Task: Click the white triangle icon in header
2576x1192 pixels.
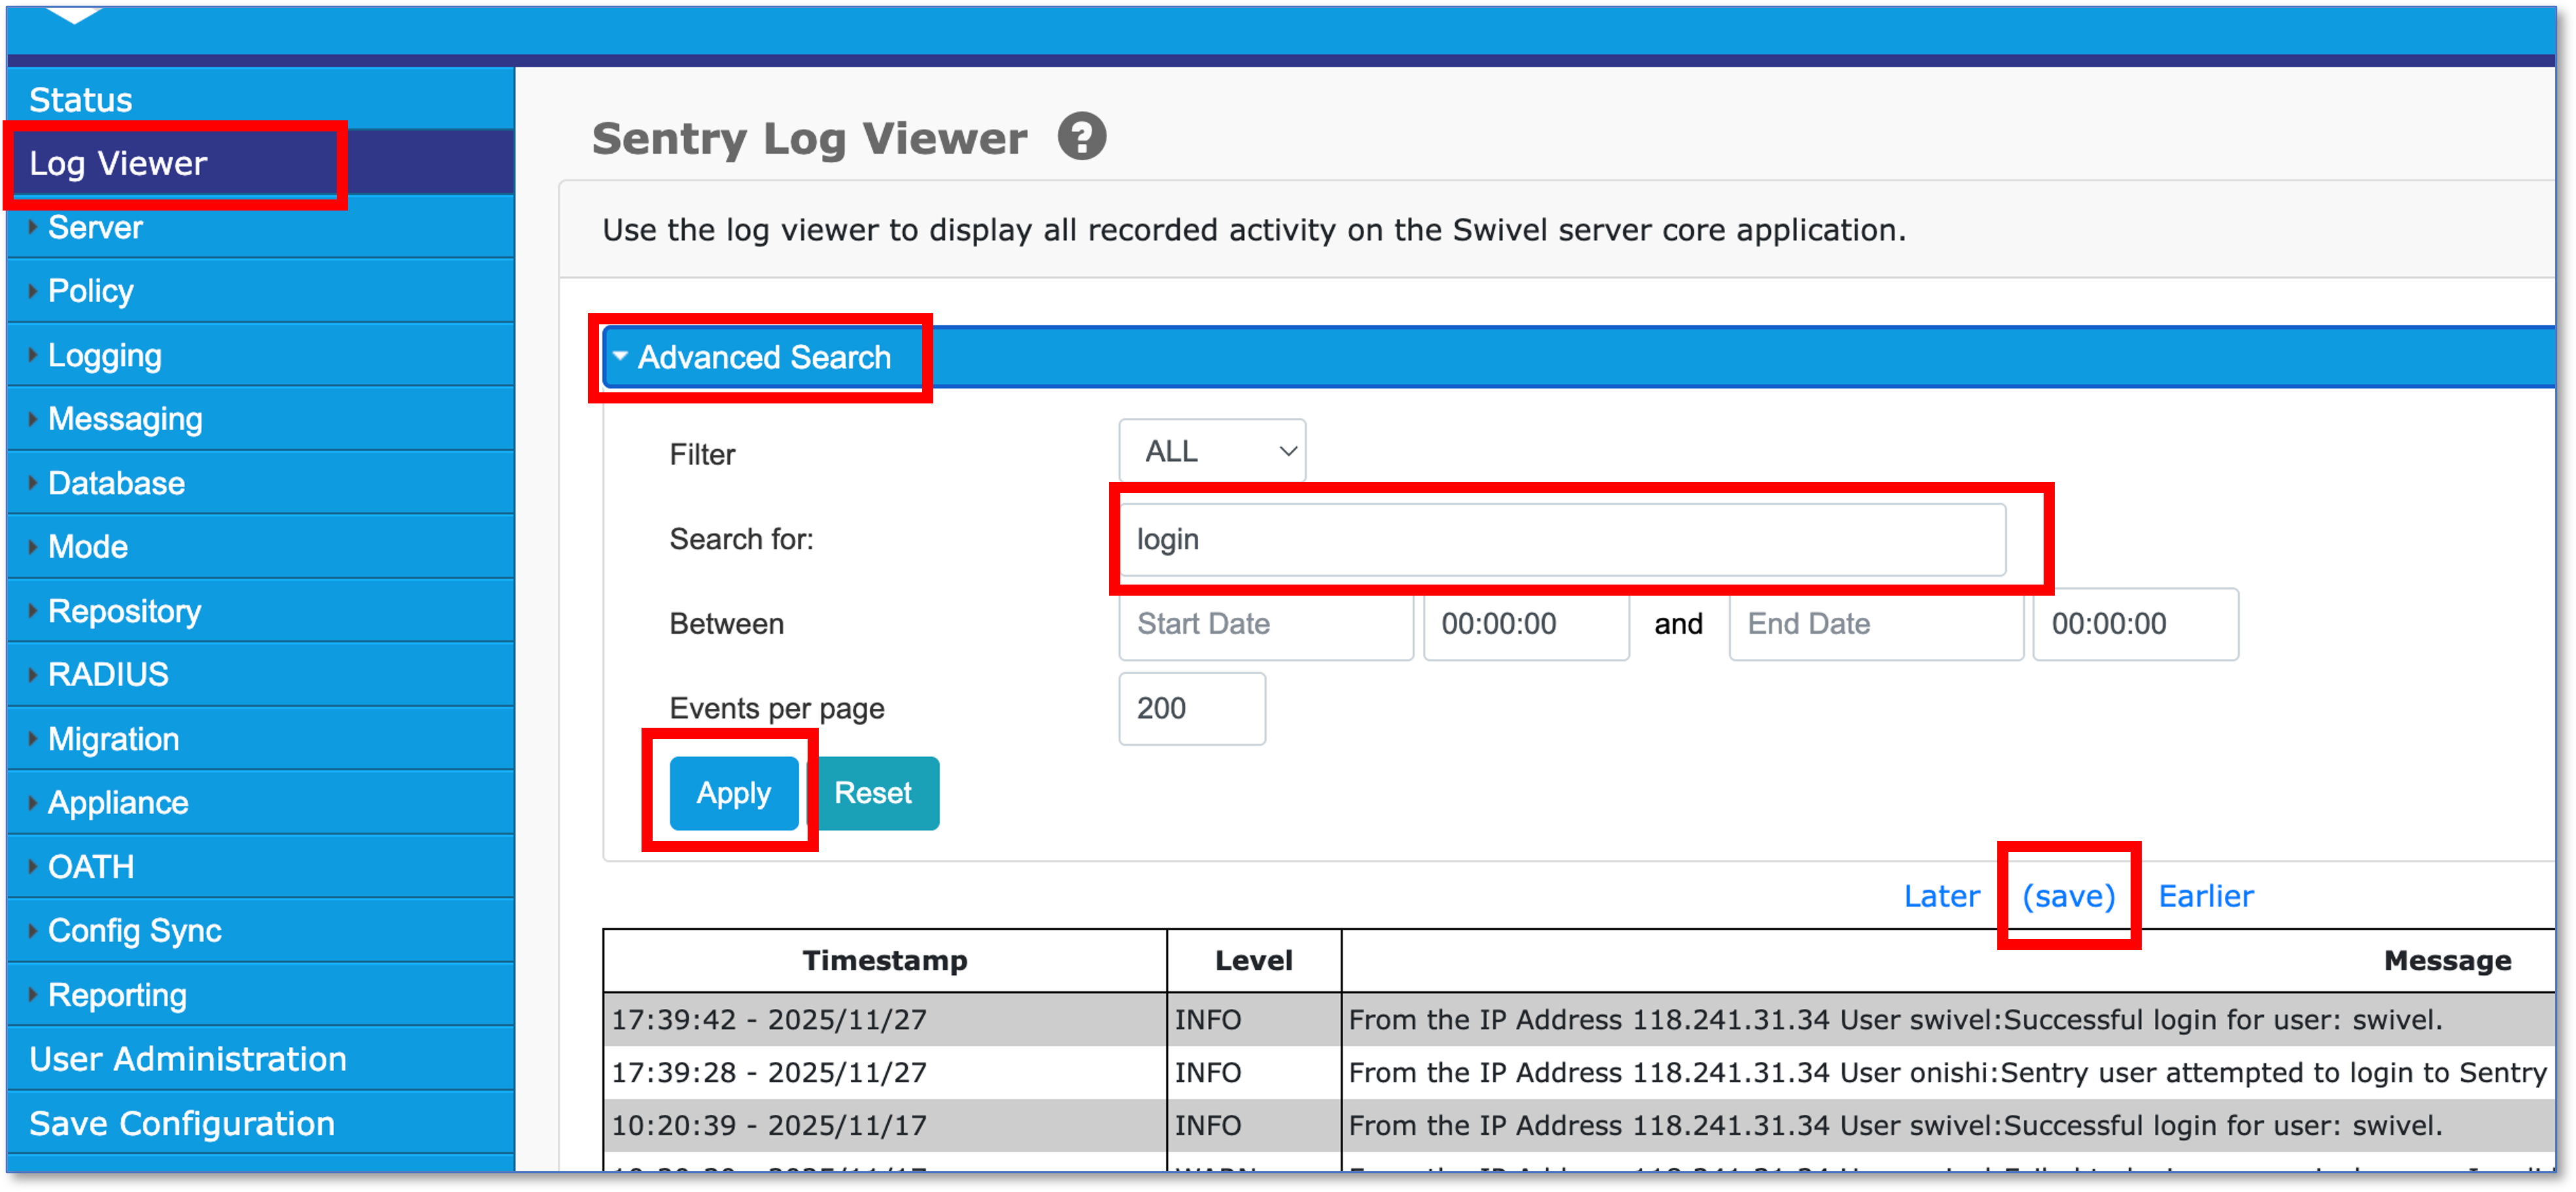Action: [74, 14]
